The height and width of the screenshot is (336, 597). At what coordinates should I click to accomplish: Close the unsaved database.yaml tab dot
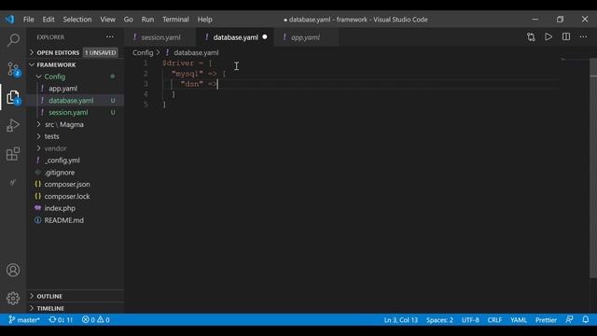(x=265, y=37)
